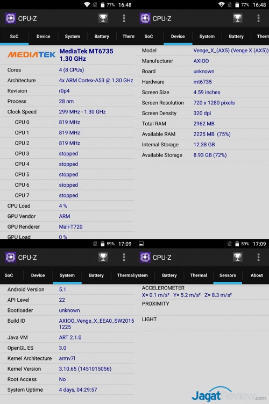Switch to the Sensors tab
This screenshot has width=269, height=404.
point(228,275)
